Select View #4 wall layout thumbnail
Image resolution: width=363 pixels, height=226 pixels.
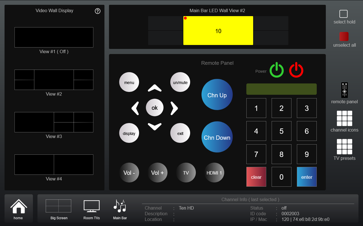(x=54, y=165)
